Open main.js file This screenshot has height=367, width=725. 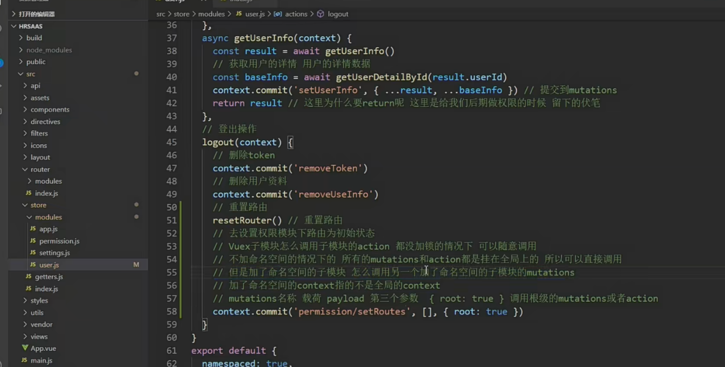41,360
